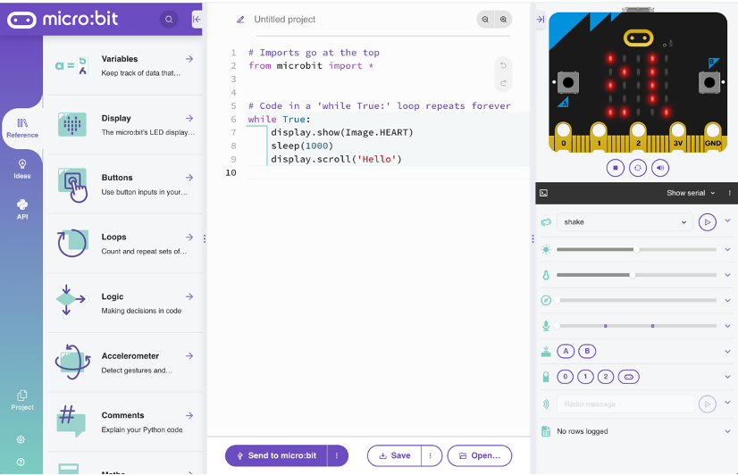Adjust the microphone sound level slider

(636, 325)
